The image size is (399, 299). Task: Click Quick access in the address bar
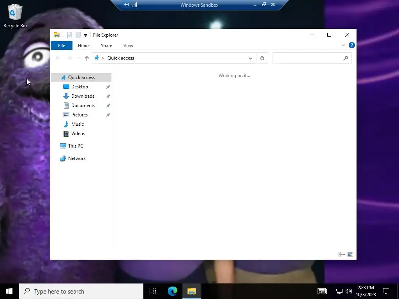[x=121, y=58]
